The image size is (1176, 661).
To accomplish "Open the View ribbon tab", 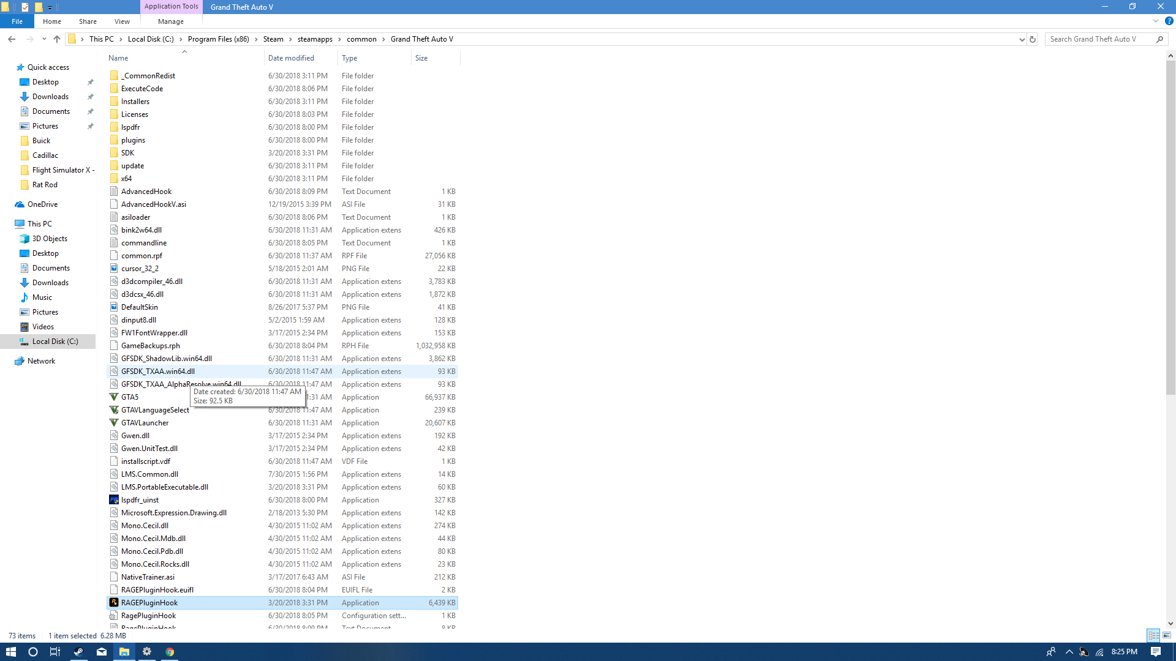I will (x=122, y=21).
